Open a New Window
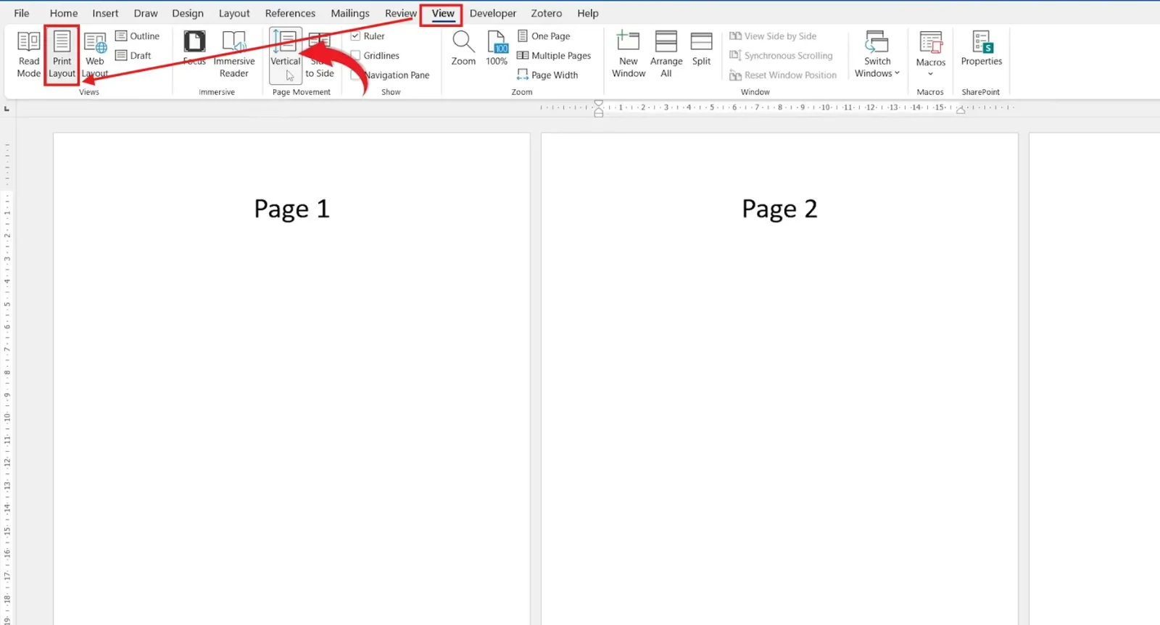1160x625 pixels. tap(629, 54)
